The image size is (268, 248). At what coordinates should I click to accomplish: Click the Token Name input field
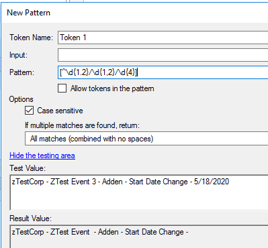pos(163,38)
